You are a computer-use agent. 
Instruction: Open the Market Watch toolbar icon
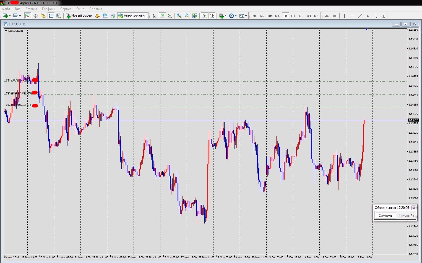[28, 16]
